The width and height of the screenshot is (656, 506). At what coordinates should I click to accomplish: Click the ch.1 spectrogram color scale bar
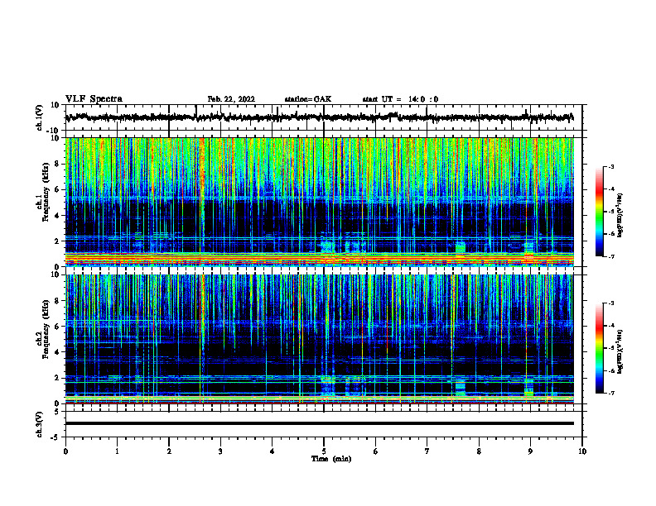(x=599, y=212)
